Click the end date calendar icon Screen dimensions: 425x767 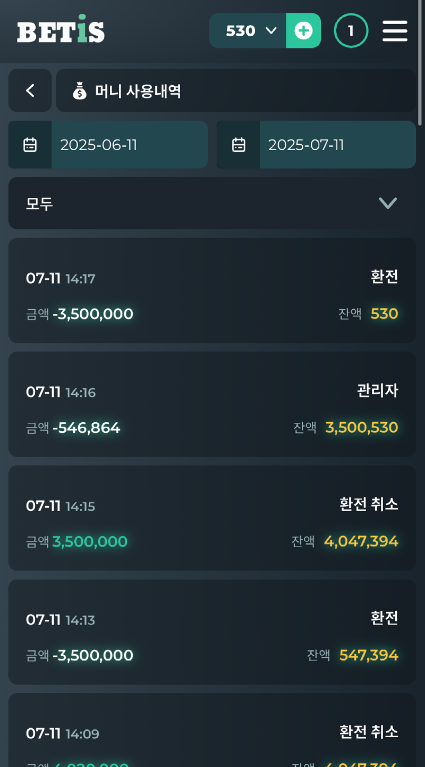click(x=239, y=145)
